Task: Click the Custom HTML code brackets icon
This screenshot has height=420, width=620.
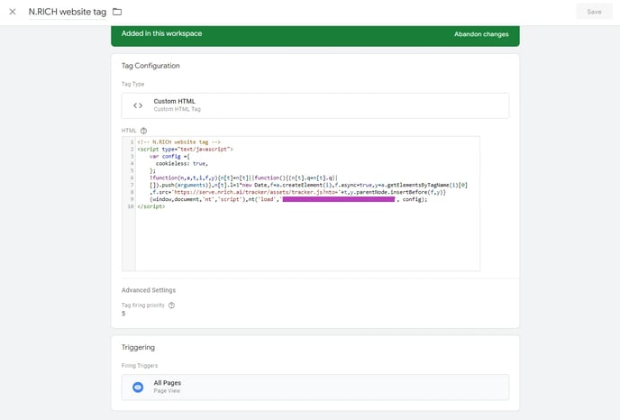Action: pos(138,105)
